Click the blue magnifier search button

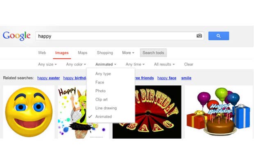[x=218, y=36]
